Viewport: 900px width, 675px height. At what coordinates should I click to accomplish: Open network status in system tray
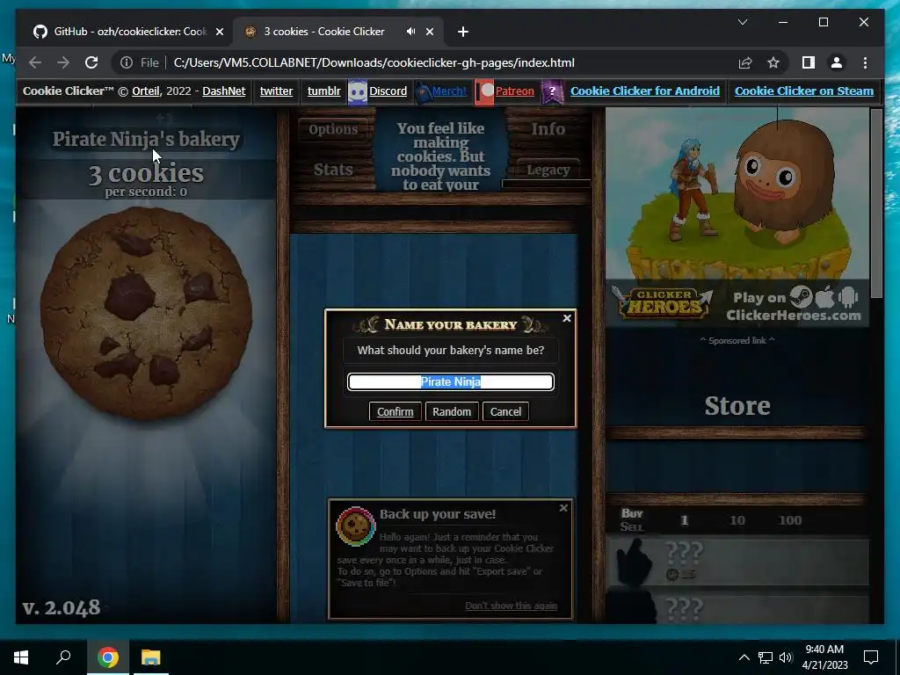[766, 657]
